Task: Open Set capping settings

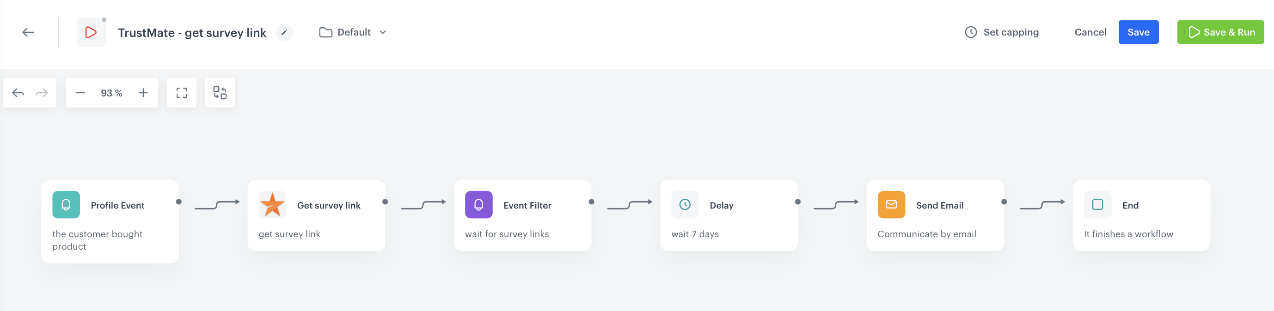Action: (1002, 31)
